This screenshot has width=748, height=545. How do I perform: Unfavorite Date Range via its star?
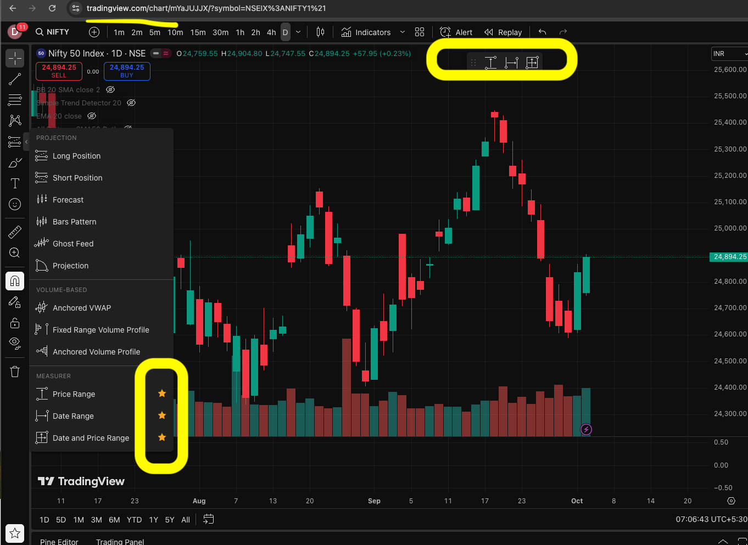tap(162, 415)
